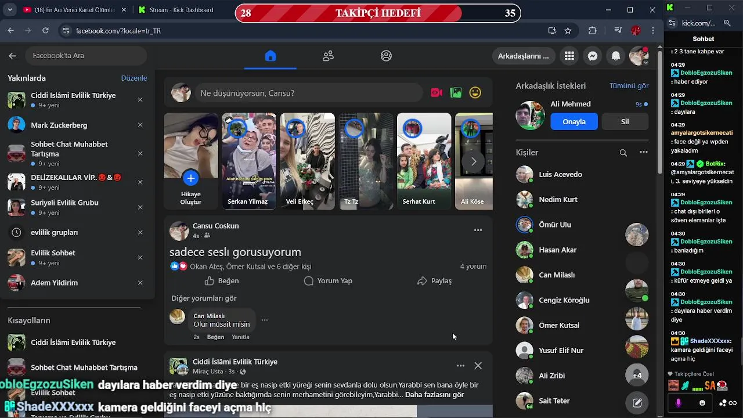Viewport: 743px width, 418px height.
Task: View site information icon in address bar
Action: pyautogui.click(x=66, y=31)
